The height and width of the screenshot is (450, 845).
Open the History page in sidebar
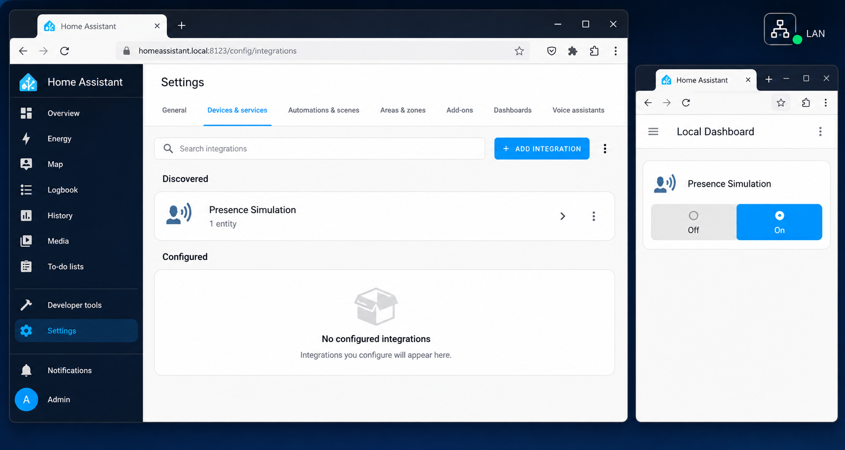coord(76,215)
